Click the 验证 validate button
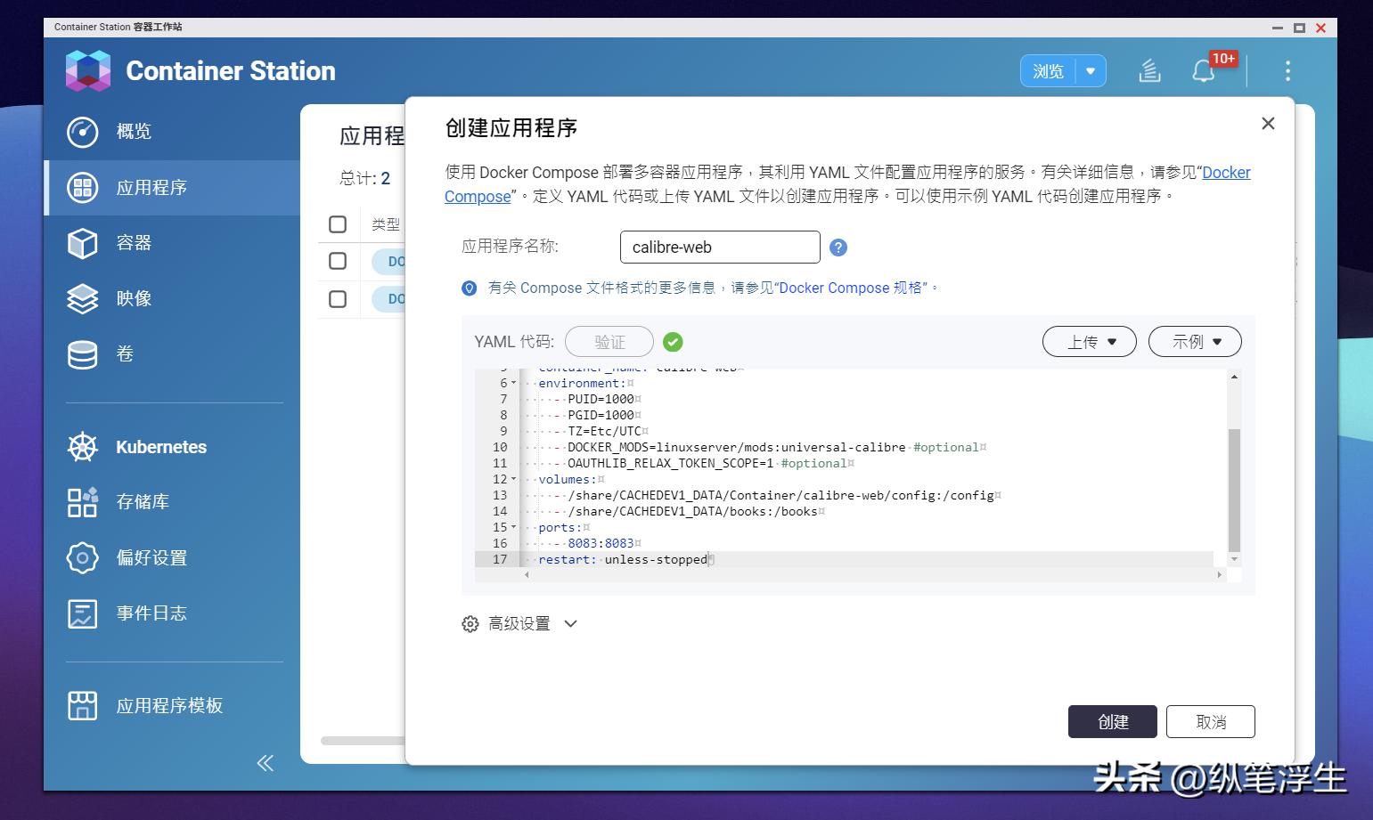Image resolution: width=1373 pixels, height=820 pixels. click(609, 342)
